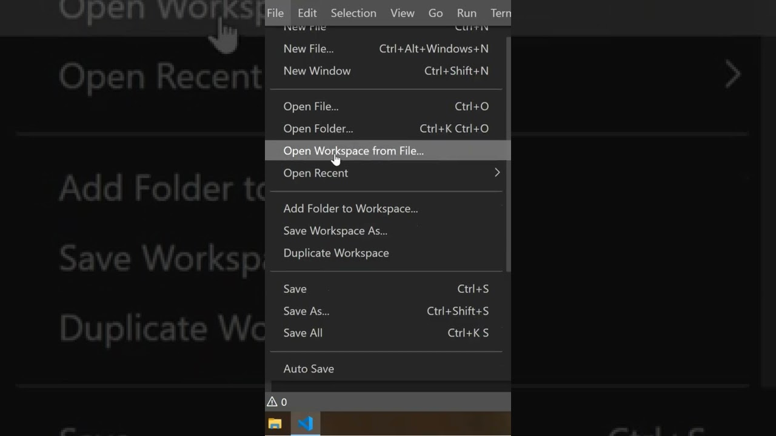Image resolution: width=776 pixels, height=436 pixels.
Task: Click Visual Studio Code taskbar icon
Action: point(306,423)
